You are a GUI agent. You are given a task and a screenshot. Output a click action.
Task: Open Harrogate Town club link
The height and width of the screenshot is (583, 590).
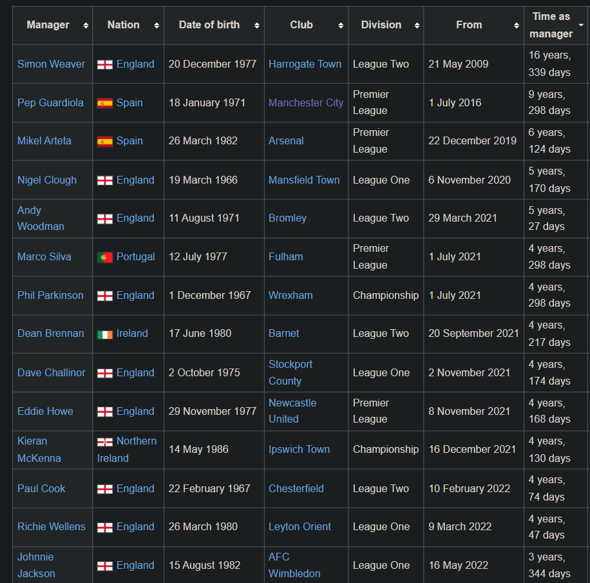click(x=305, y=64)
